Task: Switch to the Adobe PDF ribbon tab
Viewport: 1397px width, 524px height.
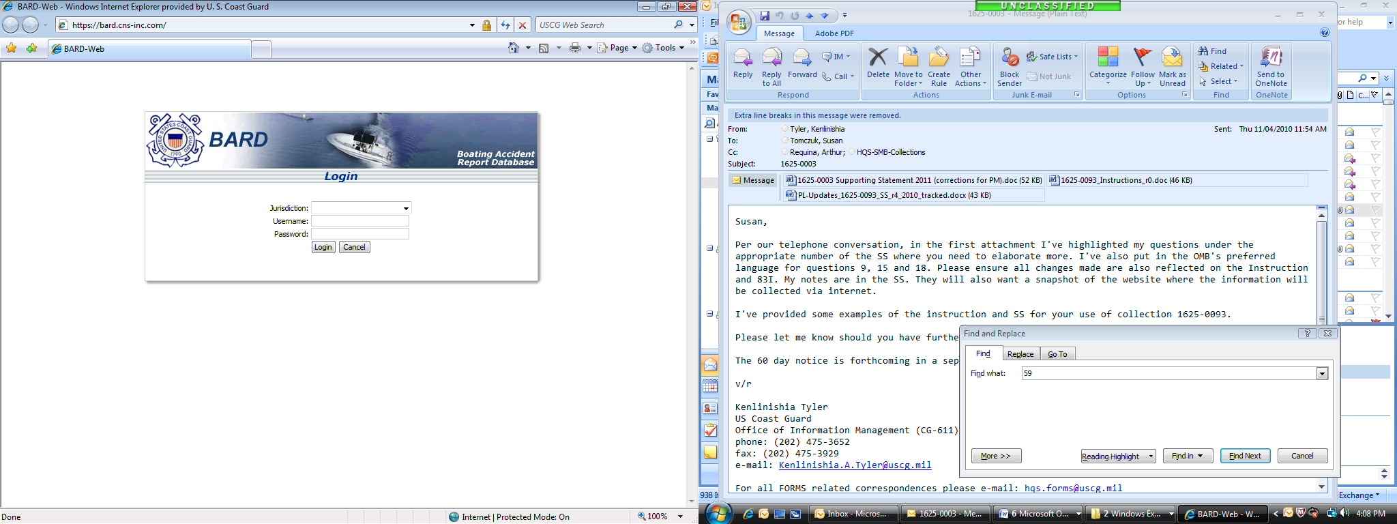Action: point(834,33)
